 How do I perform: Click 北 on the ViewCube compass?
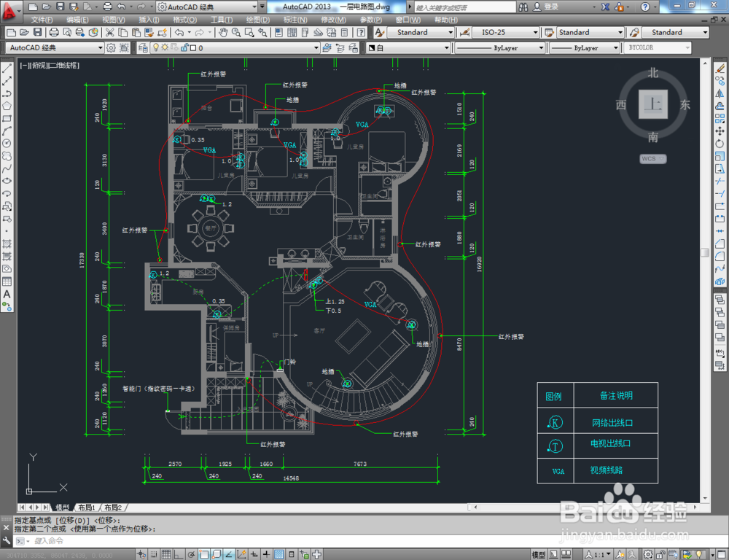pyautogui.click(x=653, y=73)
